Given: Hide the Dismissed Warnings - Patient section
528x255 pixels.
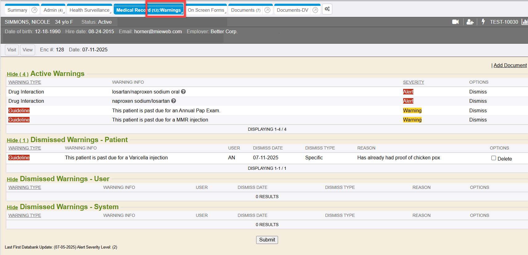Looking at the screenshot, I should coord(18,140).
